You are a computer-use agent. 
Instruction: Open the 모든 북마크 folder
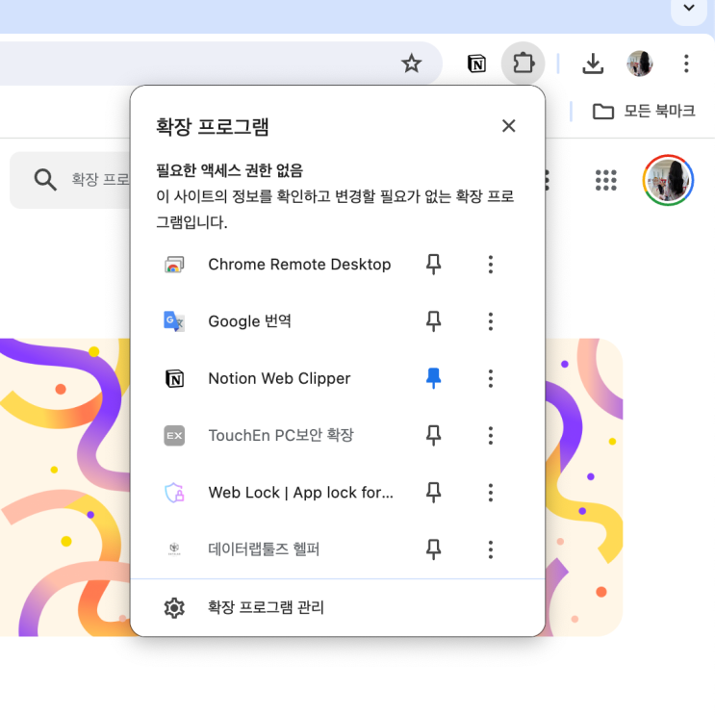click(644, 111)
